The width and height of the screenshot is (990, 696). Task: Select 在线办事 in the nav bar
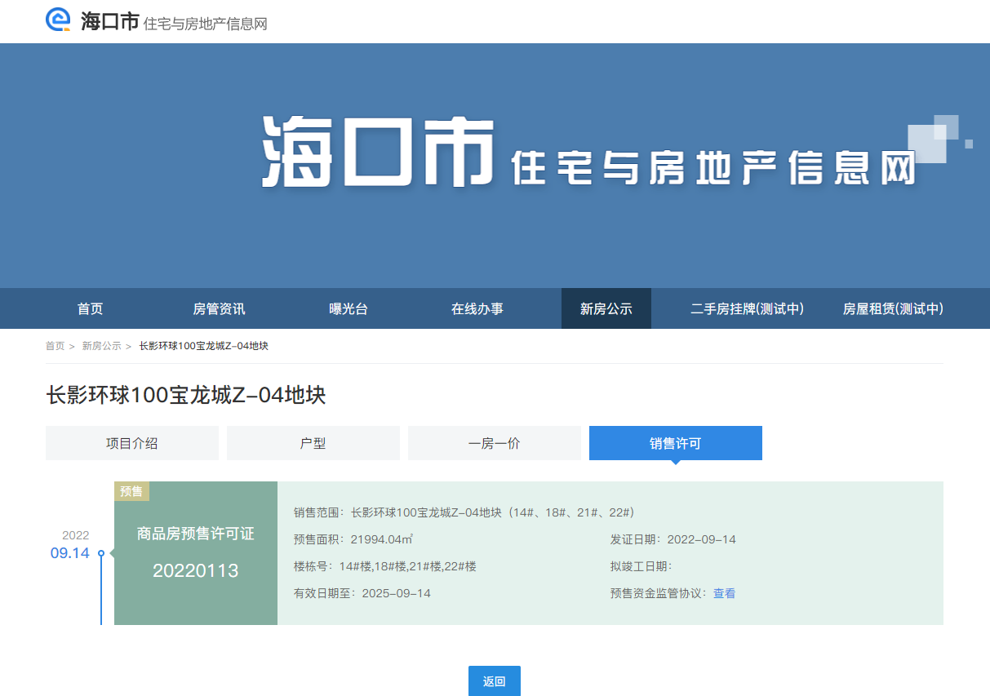point(477,309)
